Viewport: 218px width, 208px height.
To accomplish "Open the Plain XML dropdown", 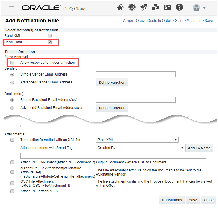I will tap(137, 140).
